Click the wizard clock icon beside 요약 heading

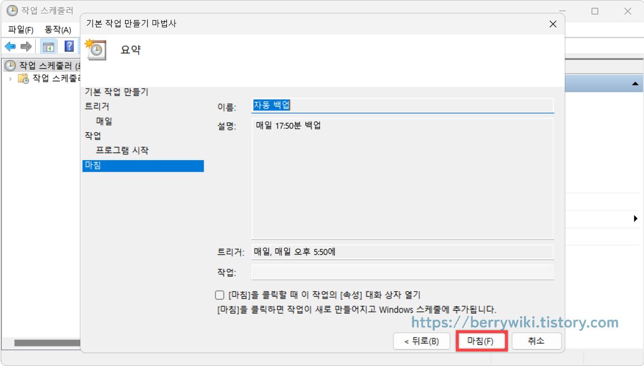95,50
